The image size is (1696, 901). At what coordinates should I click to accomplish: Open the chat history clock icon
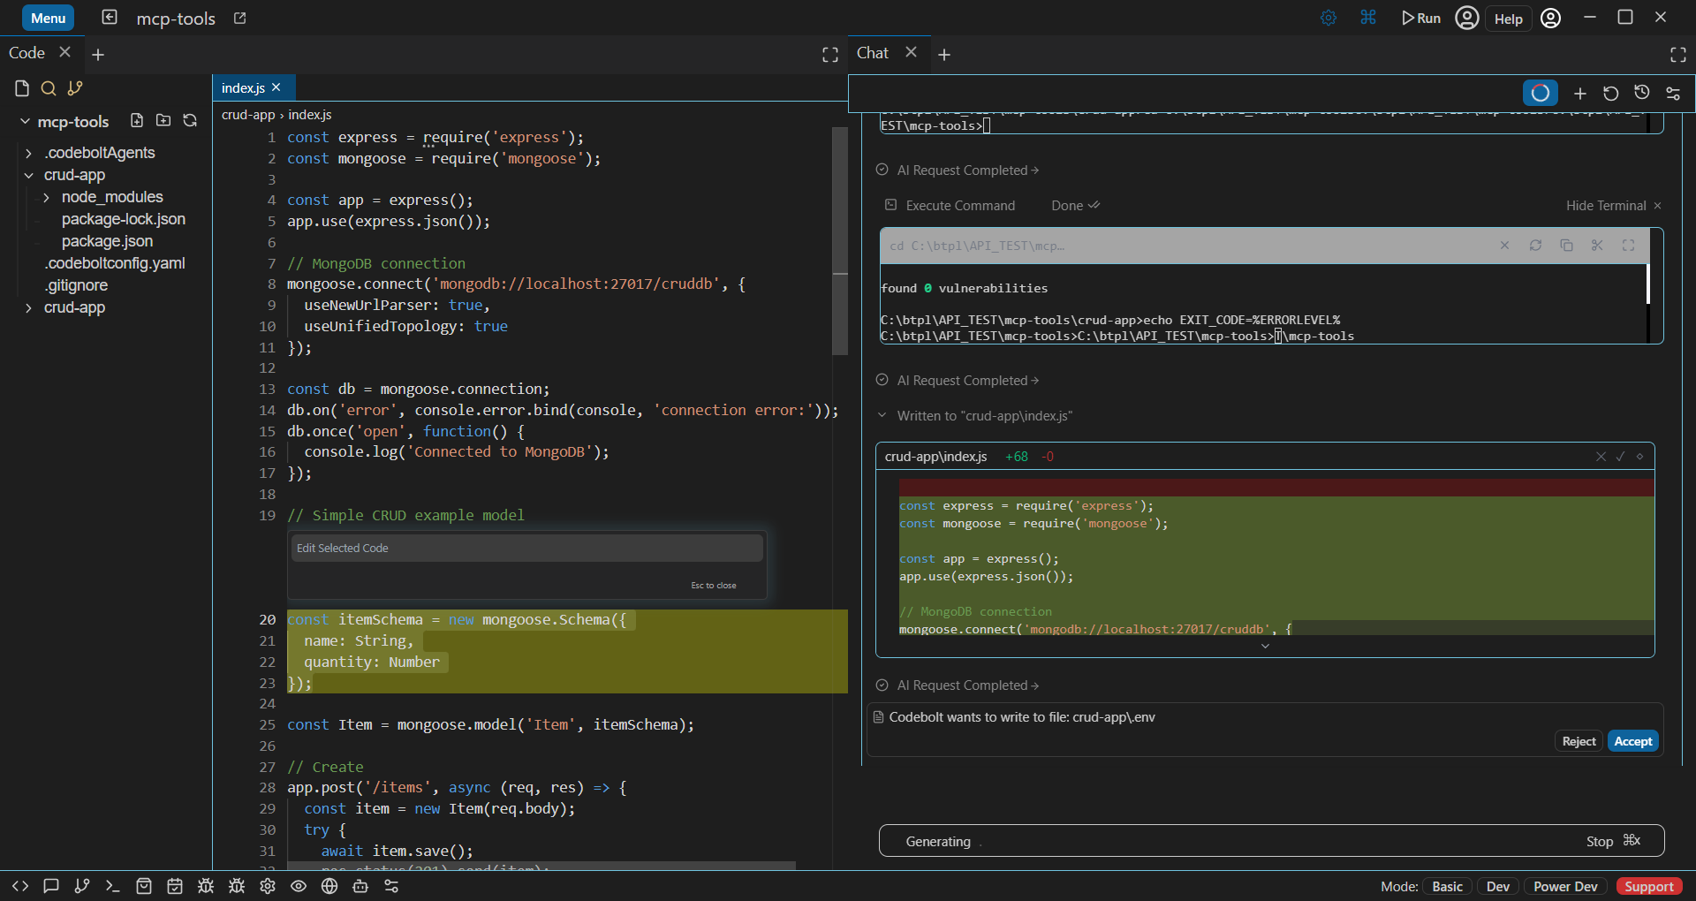point(1642,93)
